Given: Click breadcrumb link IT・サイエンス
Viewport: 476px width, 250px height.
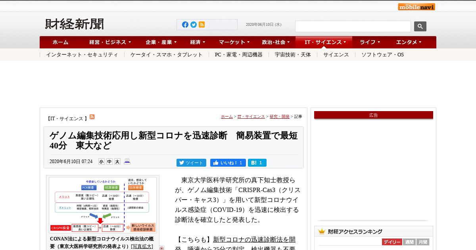Looking at the screenshot, I should click(251, 117).
